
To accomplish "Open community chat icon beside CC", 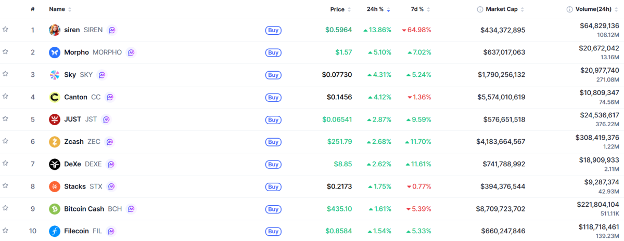I will point(110,97).
